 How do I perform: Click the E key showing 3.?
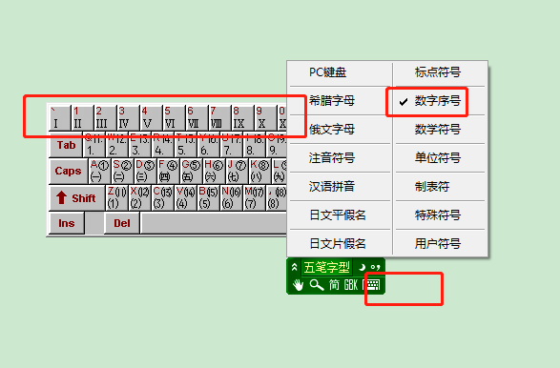[x=140, y=145]
